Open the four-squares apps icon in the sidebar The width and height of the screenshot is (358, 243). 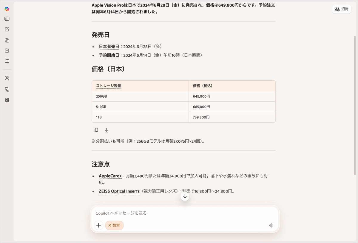pyautogui.click(x=7, y=100)
